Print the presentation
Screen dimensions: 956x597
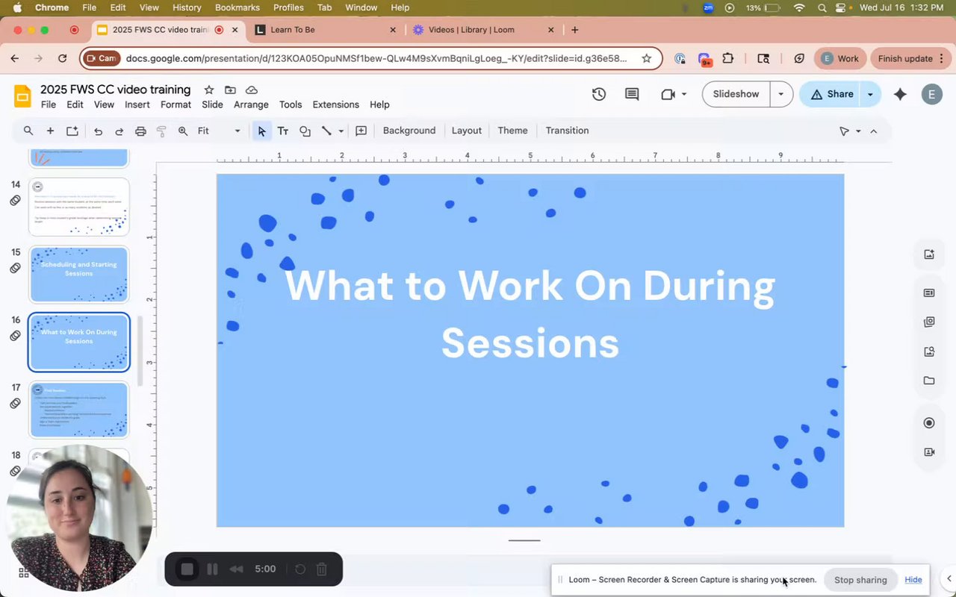[x=140, y=131]
